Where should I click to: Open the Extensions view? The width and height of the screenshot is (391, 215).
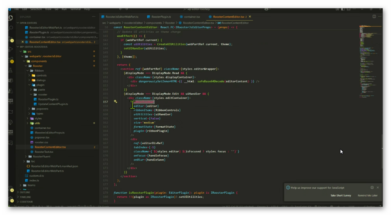coord(11,60)
